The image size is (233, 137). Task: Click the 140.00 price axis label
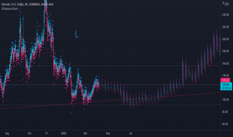coord(225,75)
